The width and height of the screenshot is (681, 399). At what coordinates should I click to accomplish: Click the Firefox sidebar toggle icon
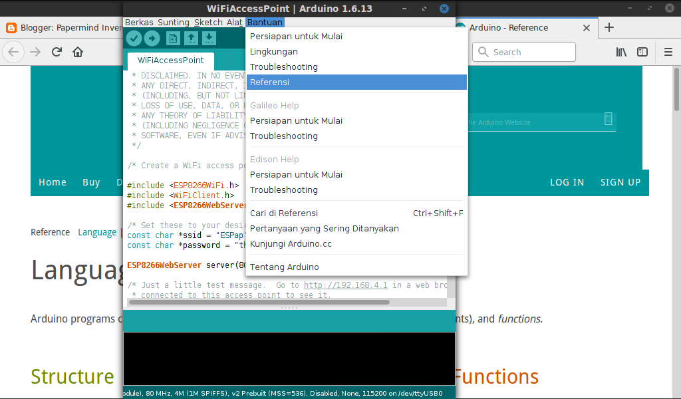coord(642,51)
